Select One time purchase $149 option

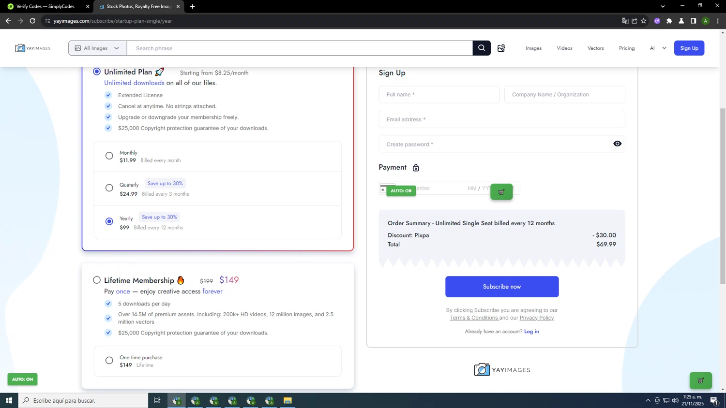(x=109, y=360)
